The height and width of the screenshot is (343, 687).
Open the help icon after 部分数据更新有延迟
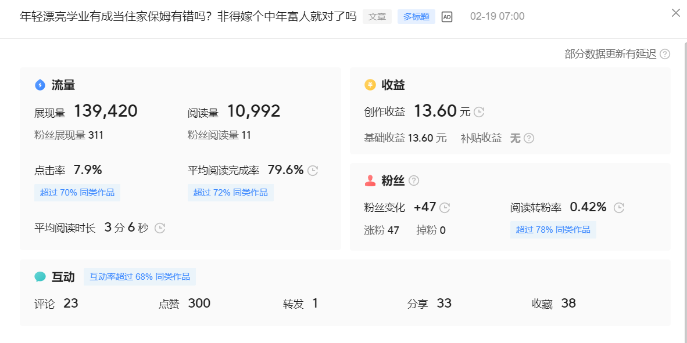(x=666, y=54)
